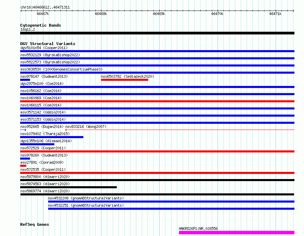Click the 46467k ruler tick label
Image resolution: width=304 pixels, height=236 pixels.
pyautogui.click(x=43, y=14)
